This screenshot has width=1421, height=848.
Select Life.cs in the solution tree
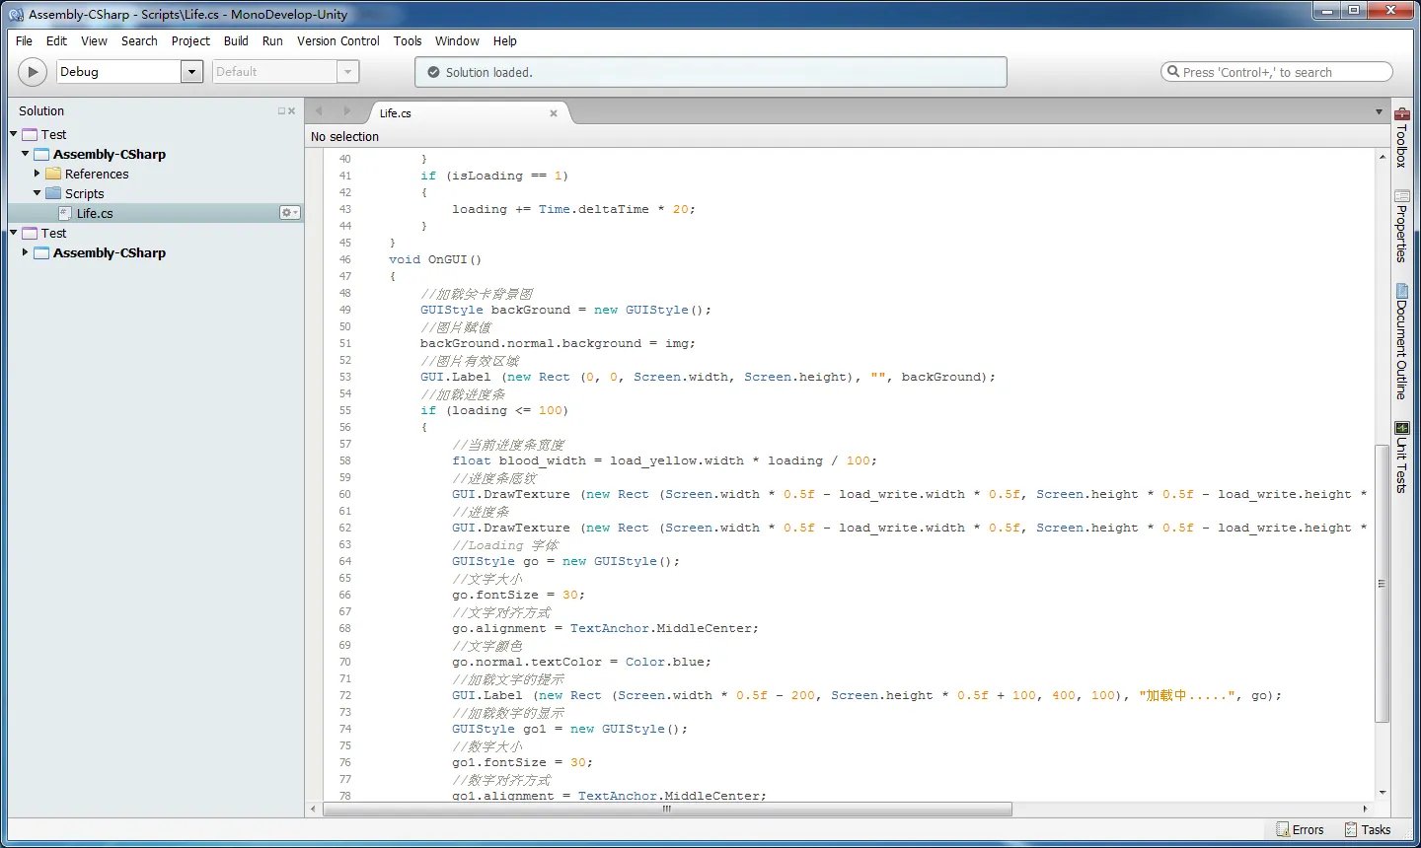tap(95, 213)
